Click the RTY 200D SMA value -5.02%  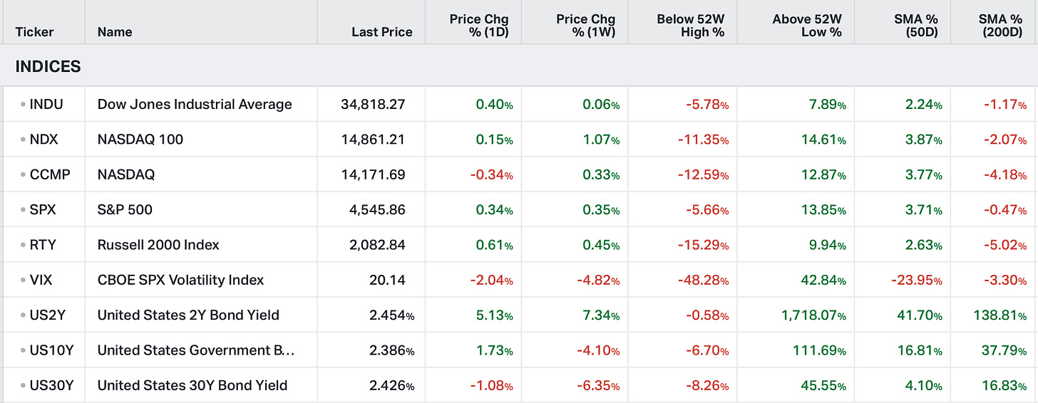[x=1005, y=245]
